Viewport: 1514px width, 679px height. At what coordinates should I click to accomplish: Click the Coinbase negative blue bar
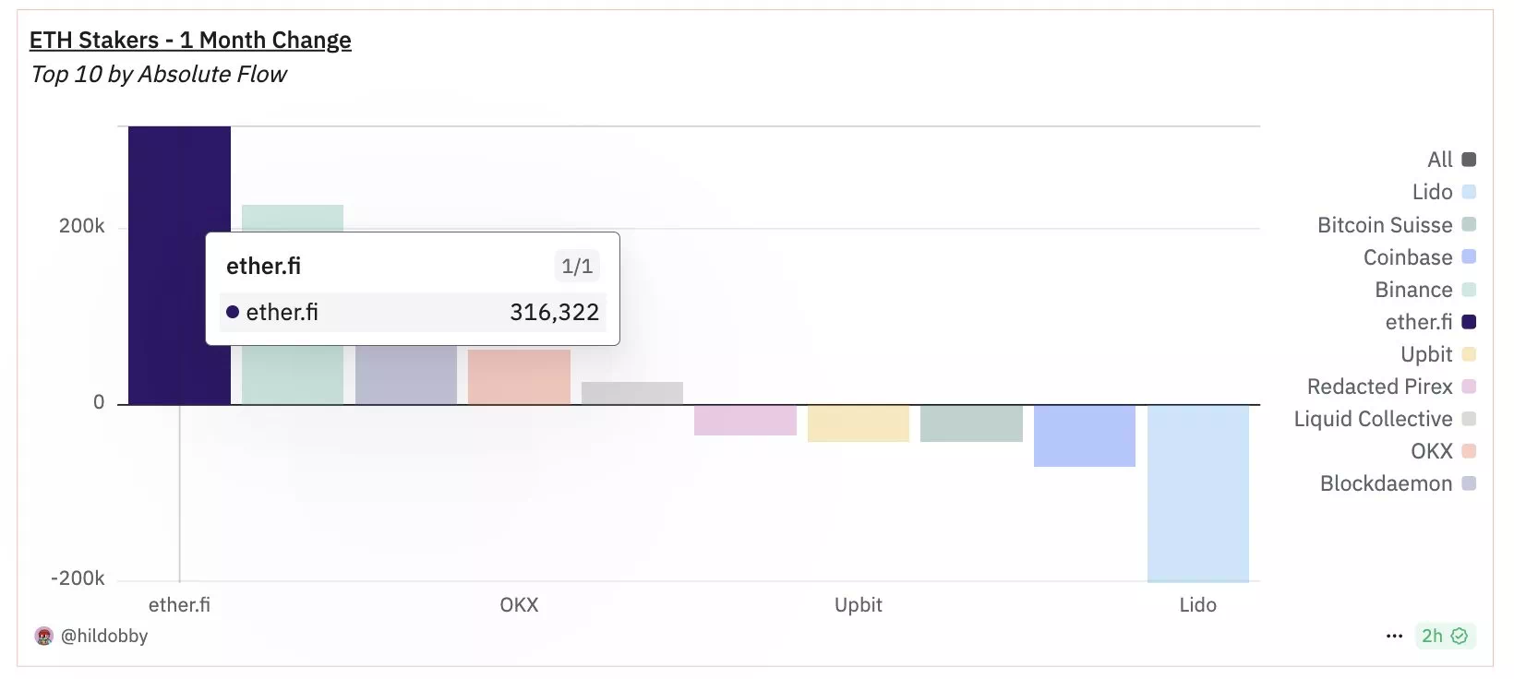pos(1084,435)
